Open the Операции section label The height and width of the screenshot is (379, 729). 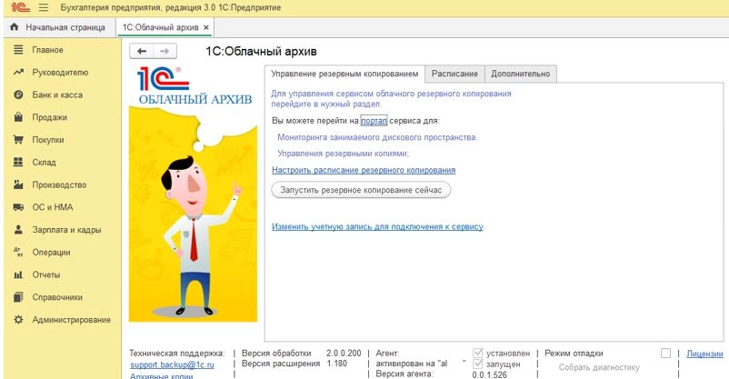pyautogui.click(x=51, y=252)
